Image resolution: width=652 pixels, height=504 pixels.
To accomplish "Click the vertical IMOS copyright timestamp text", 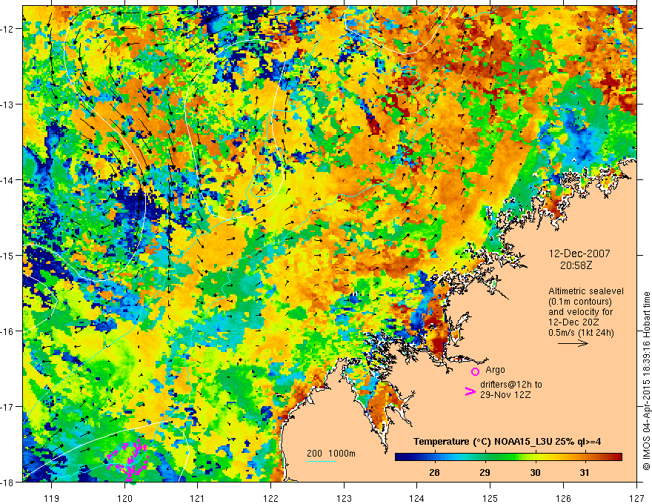I will 646,382.
